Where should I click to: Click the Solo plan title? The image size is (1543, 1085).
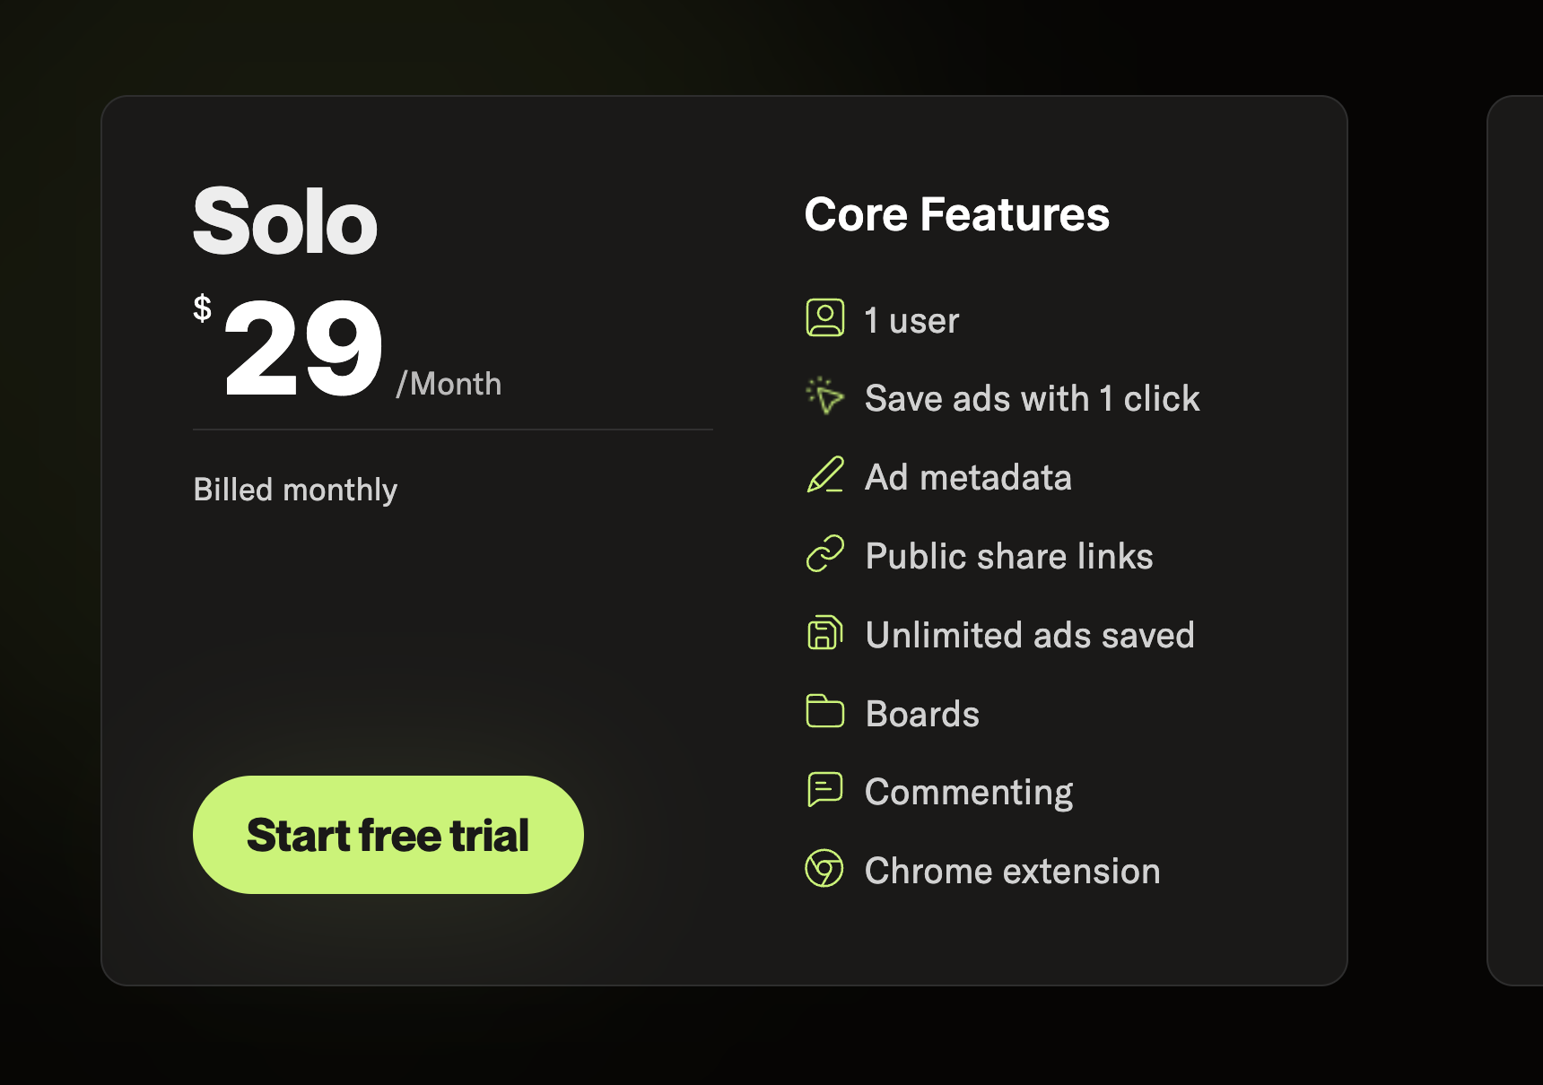click(x=285, y=221)
